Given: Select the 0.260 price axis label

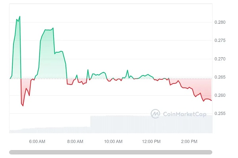Looking at the screenshot, I should 221,96.
